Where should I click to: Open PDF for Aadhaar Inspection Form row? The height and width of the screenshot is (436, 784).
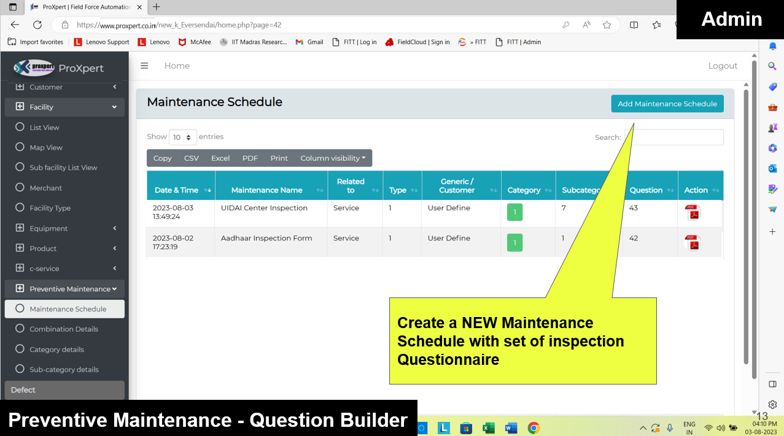click(693, 243)
